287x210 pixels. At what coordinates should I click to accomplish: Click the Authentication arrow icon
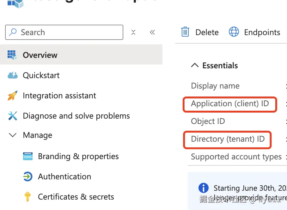pos(28,176)
